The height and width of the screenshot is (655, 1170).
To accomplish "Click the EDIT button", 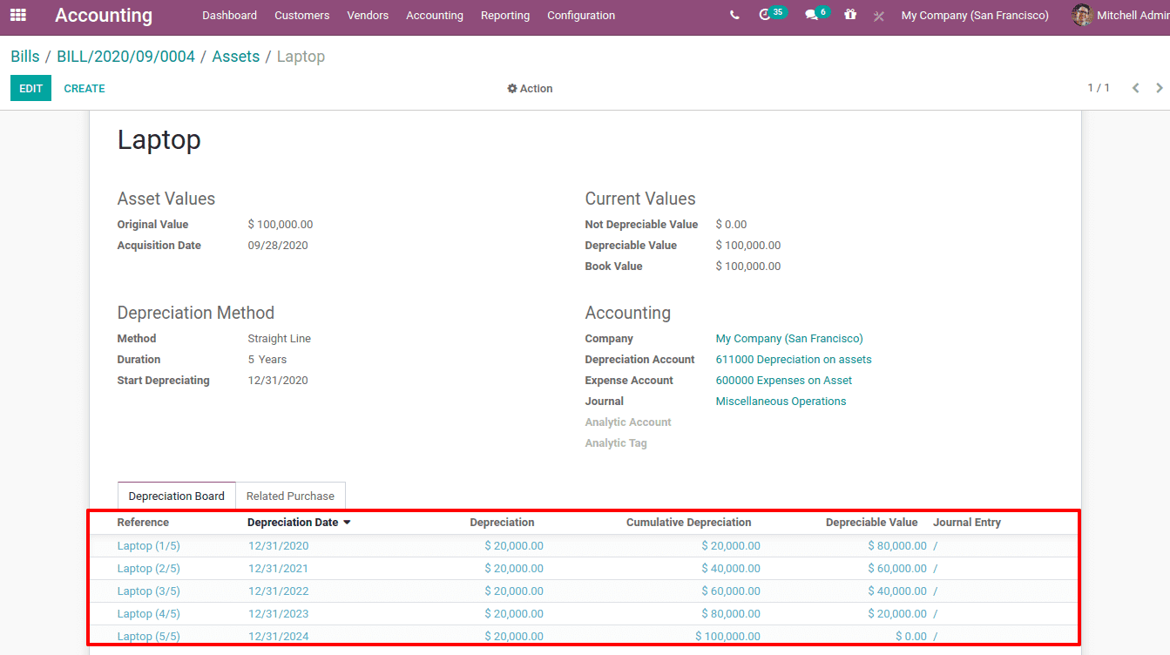I will 30,88.
